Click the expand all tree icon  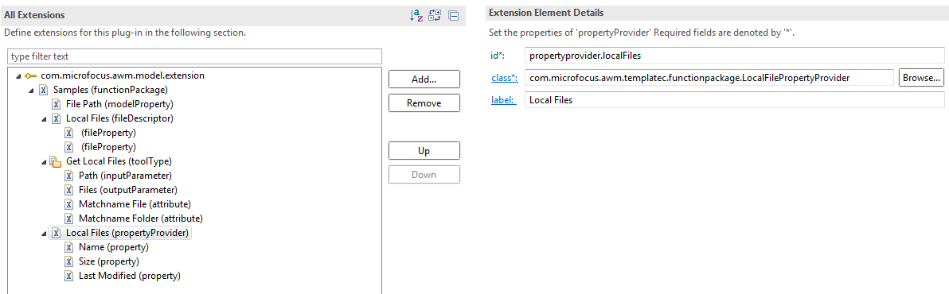point(435,17)
